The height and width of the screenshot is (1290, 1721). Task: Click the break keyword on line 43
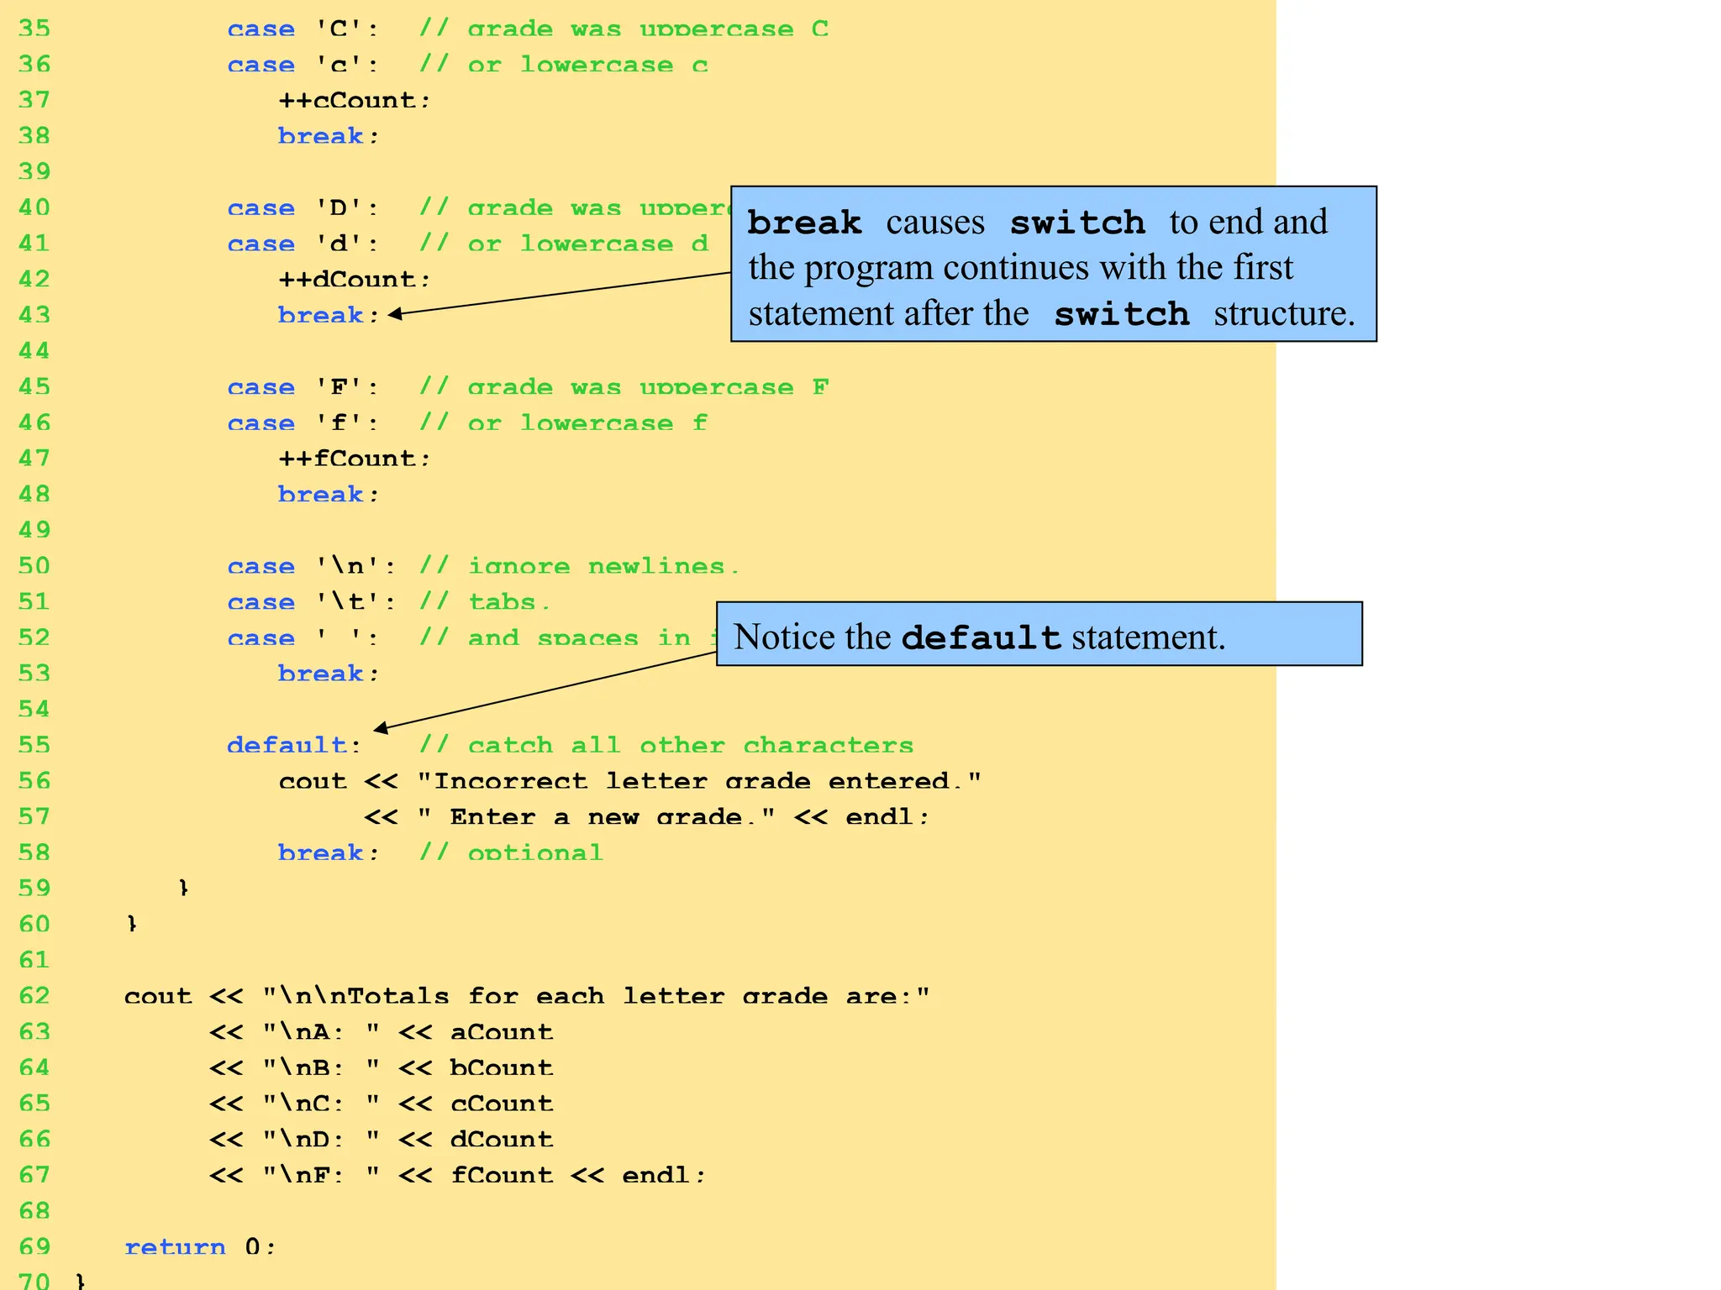321,316
